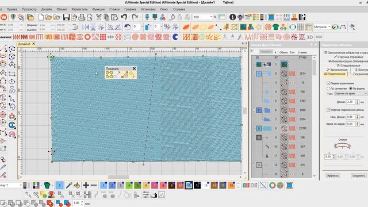Click the eyedropper color picker icon
Image resolution: width=368 pixels, height=207 pixels.
point(69,185)
